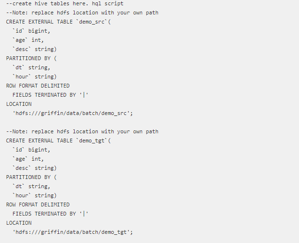Click the LOCATION keyword in the demo_tgt statement
The image size is (299, 243).
(19, 223)
